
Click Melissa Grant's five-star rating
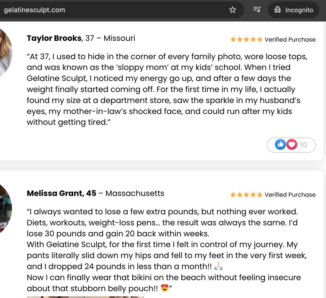pos(246,195)
